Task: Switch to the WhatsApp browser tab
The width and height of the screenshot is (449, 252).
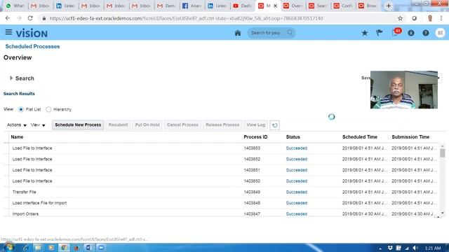Action: [x=15, y=6]
